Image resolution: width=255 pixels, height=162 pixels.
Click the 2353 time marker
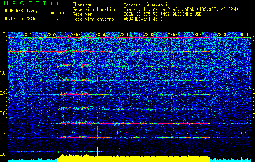click(x=76, y=35)
